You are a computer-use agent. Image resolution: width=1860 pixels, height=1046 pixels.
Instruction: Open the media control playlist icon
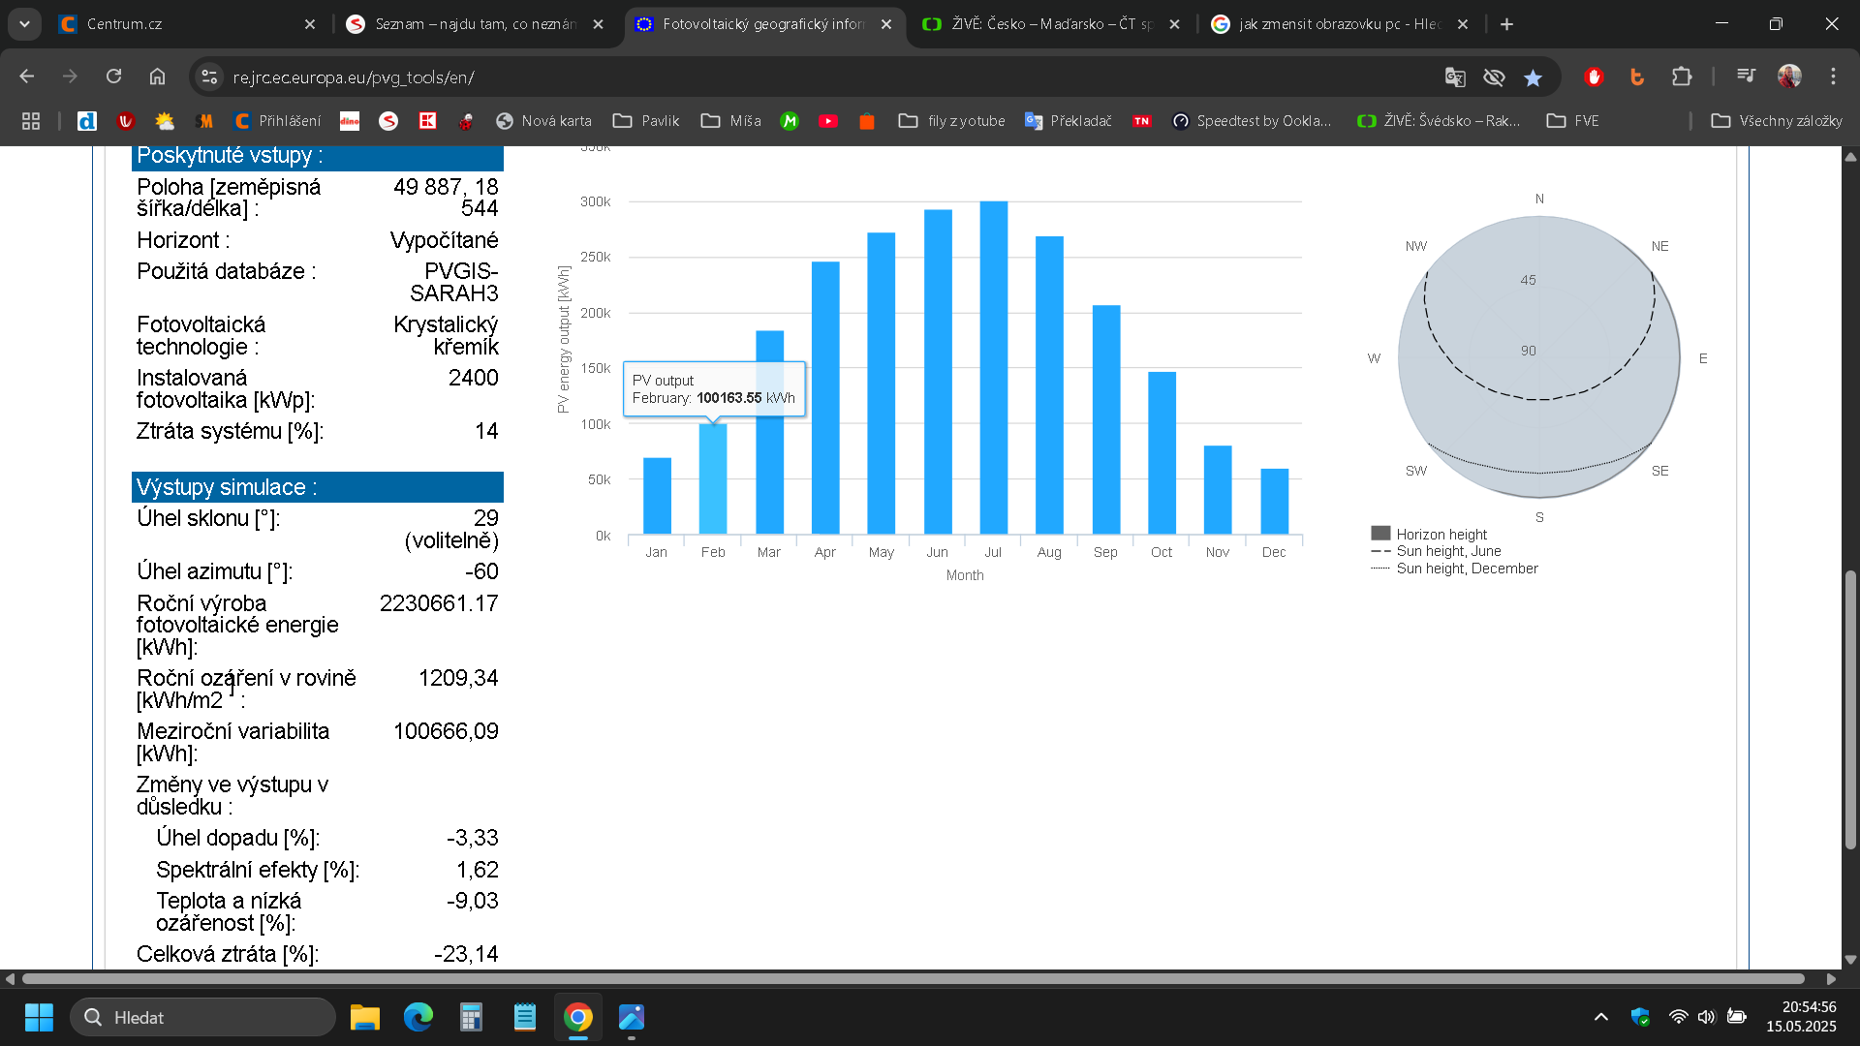tap(1746, 77)
